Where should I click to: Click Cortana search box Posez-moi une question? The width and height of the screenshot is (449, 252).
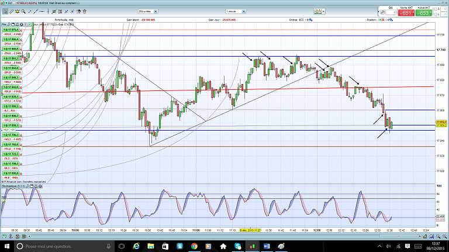[x=64, y=246]
